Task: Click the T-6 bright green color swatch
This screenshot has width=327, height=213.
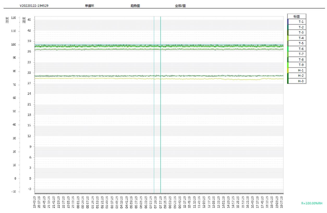Action: click(288, 49)
